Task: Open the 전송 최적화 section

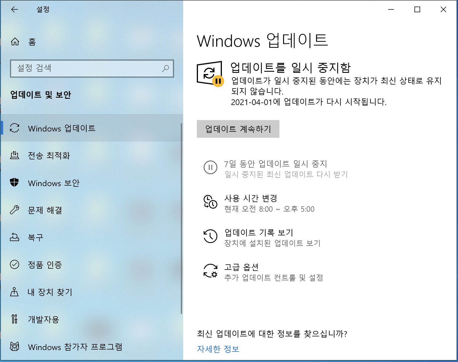Action: coord(92,155)
